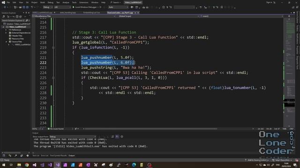Close the OneLoneCoder Part1.cpp tab
The height and width of the screenshot is (168, 300).
(x=138, y=13)
